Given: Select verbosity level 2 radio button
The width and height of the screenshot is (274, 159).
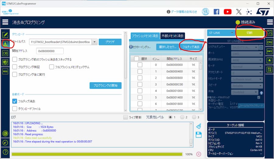Looking at the screenshot, I should (x=182, y=117).
